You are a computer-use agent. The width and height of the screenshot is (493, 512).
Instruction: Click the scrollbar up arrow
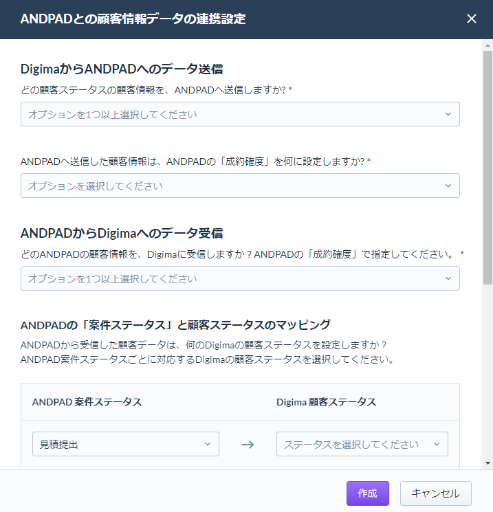tap(487, 45)
